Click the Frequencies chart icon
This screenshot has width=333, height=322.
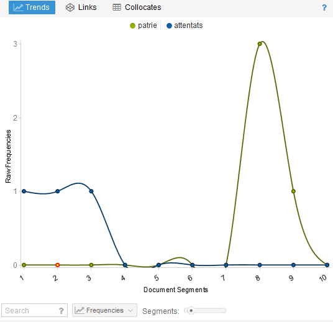(80, 310)
